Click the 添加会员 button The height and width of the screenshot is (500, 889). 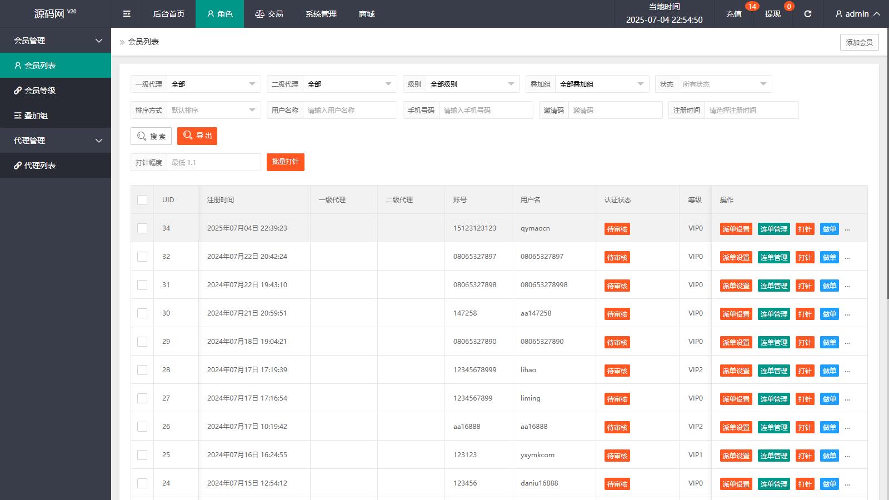pos(859,42)
